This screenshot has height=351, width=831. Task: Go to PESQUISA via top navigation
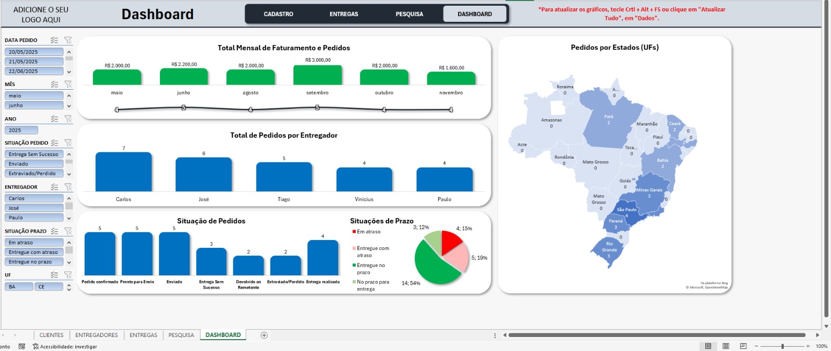point(409,14)
